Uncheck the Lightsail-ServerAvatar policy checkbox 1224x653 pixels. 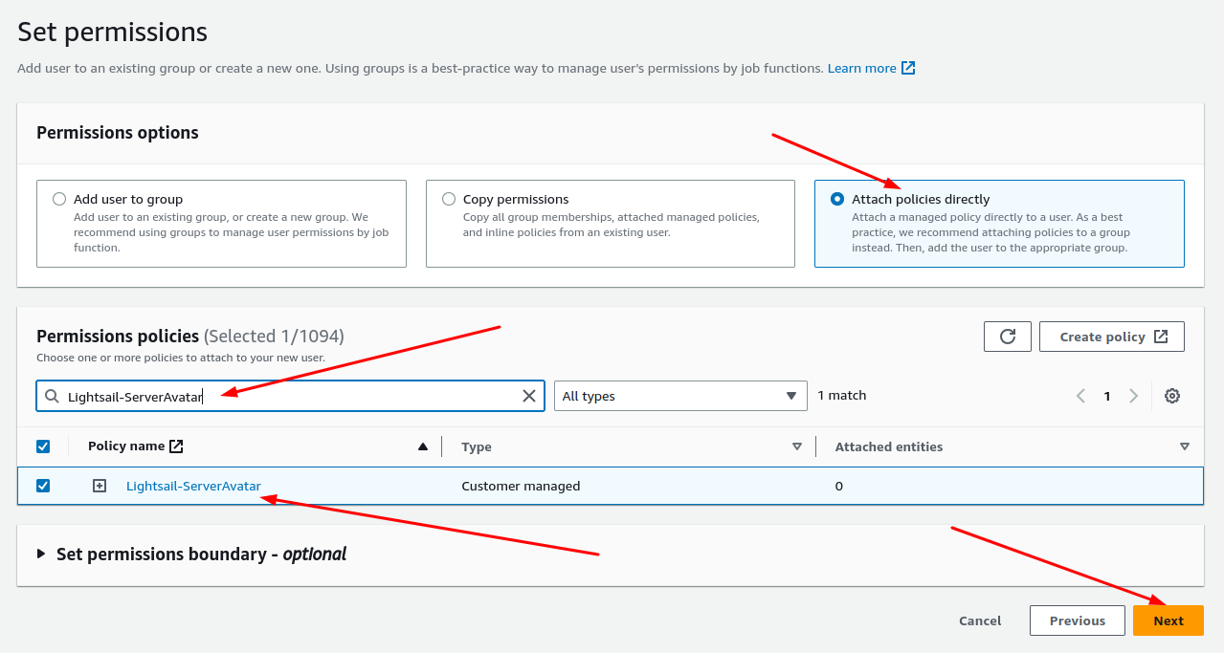point(43,486)
